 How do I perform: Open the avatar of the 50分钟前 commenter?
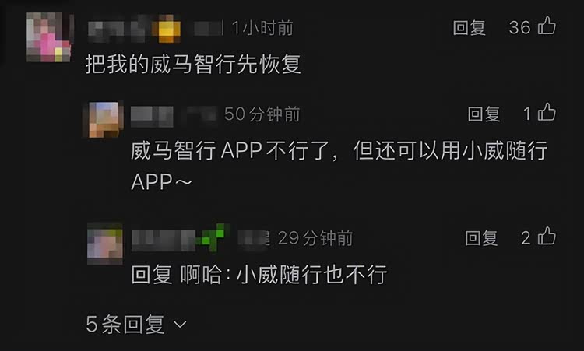(104, 120)
